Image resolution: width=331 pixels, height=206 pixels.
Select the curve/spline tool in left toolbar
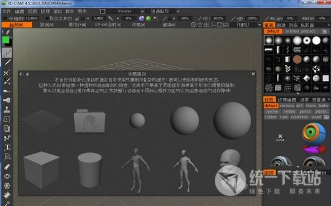tap(7, 138)
